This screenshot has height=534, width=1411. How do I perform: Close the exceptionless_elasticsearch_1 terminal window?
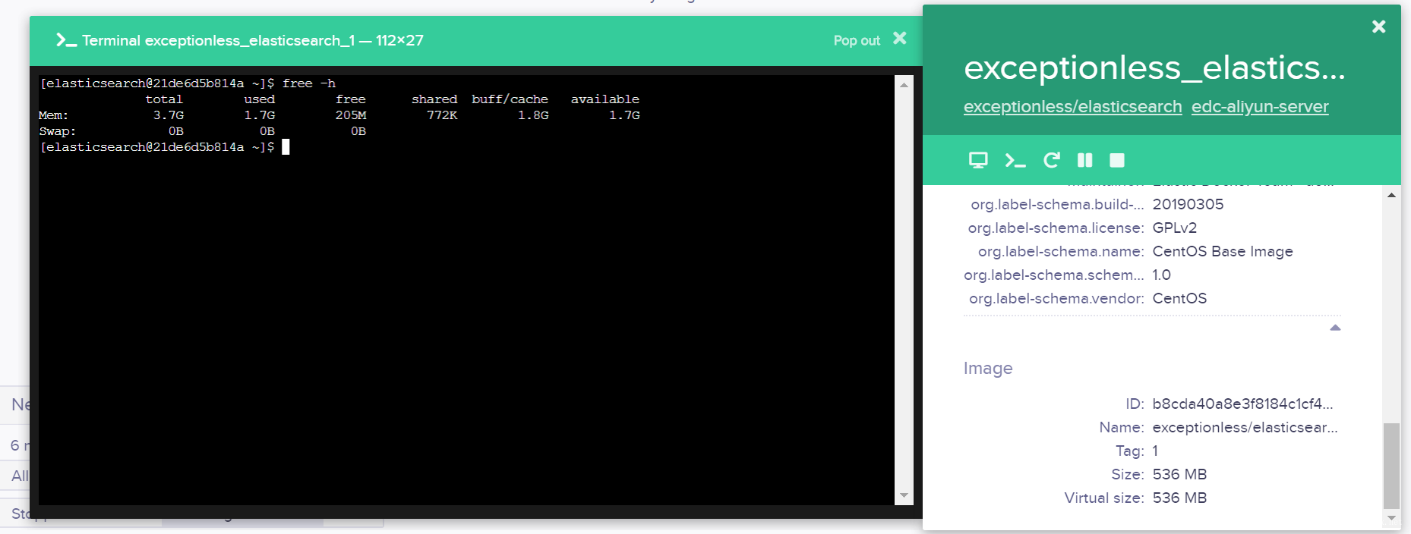(900, 38)
